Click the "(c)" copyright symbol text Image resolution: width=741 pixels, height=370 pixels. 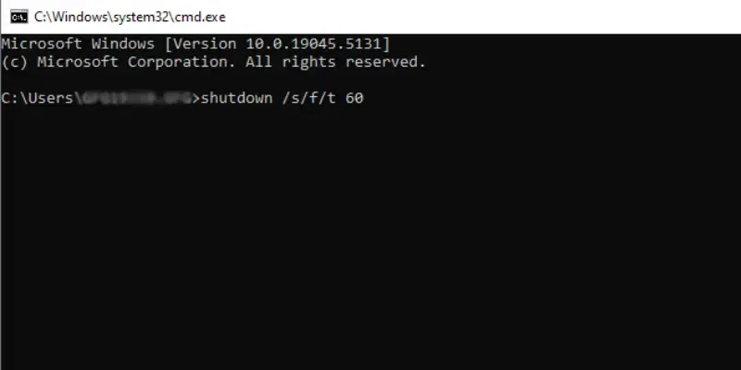(14, 62)
